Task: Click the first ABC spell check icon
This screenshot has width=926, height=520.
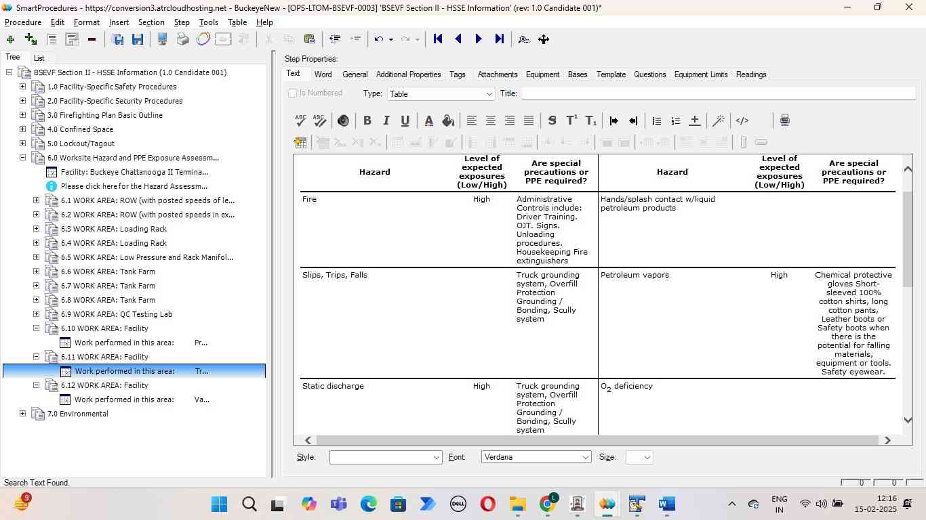Action: [301, 121]
